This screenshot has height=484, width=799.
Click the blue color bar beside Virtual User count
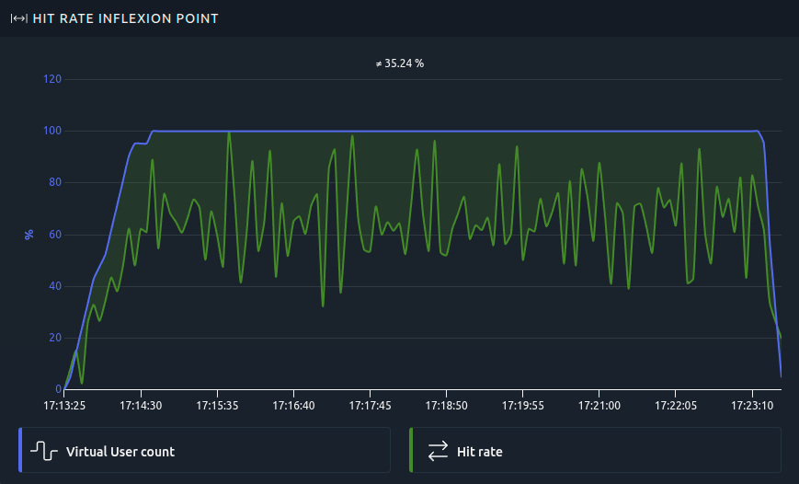(20, 450)
